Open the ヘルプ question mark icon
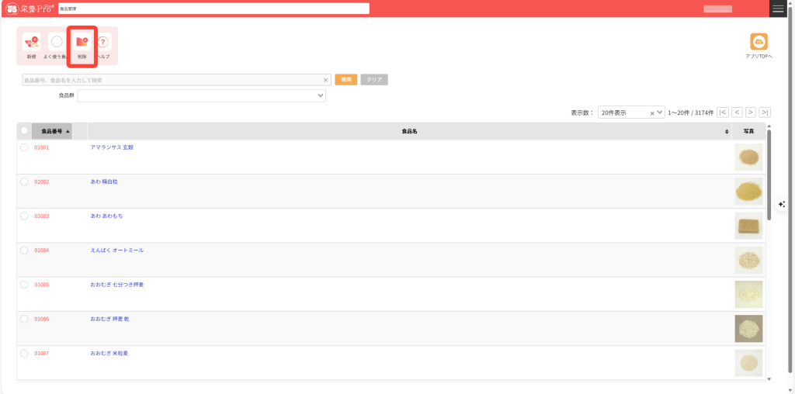Image resolution: width=795 pixels, height=394 pixels. pos(102,43)
